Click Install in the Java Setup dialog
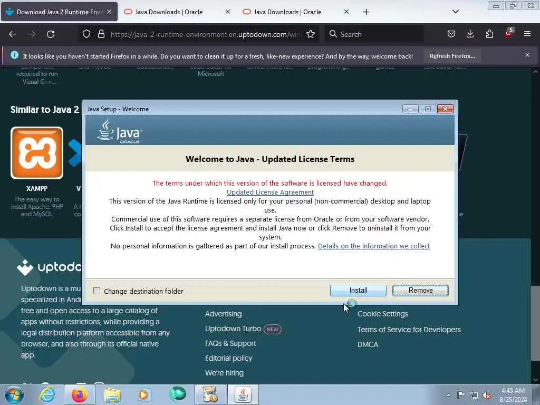 tap(358, 291)
